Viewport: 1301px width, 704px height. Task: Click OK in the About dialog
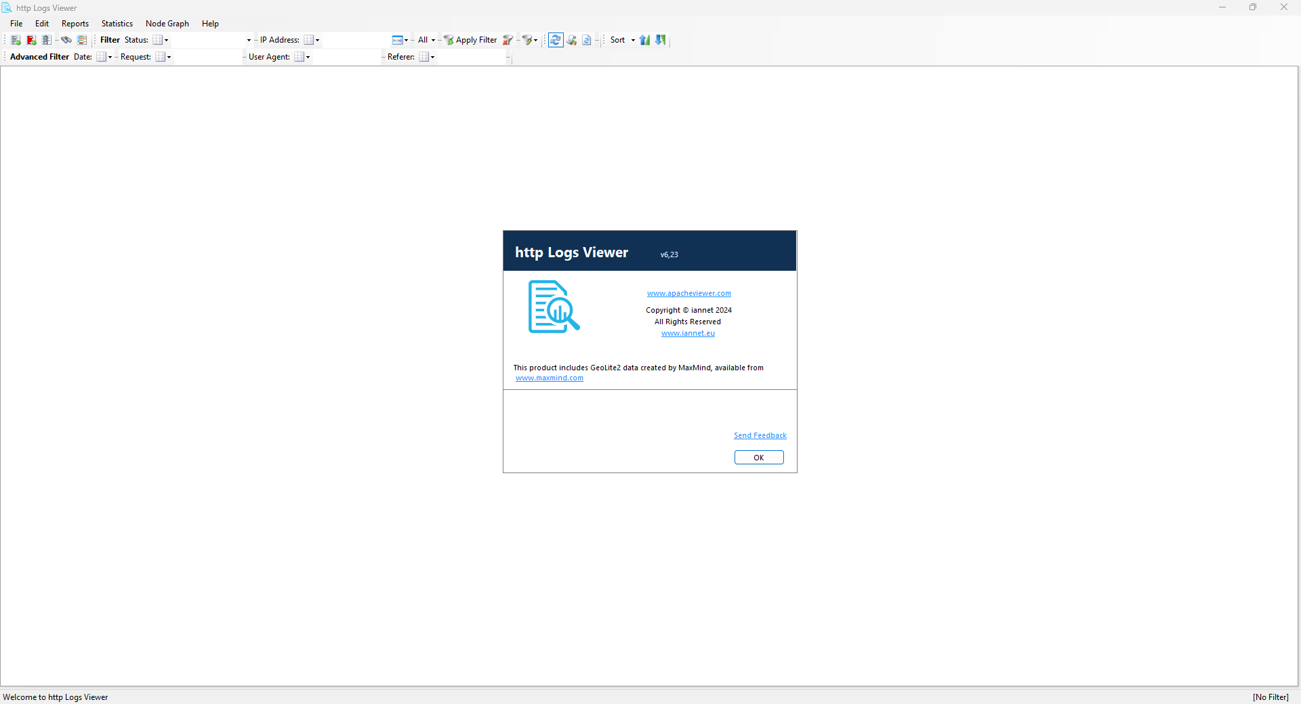(759, 458)
